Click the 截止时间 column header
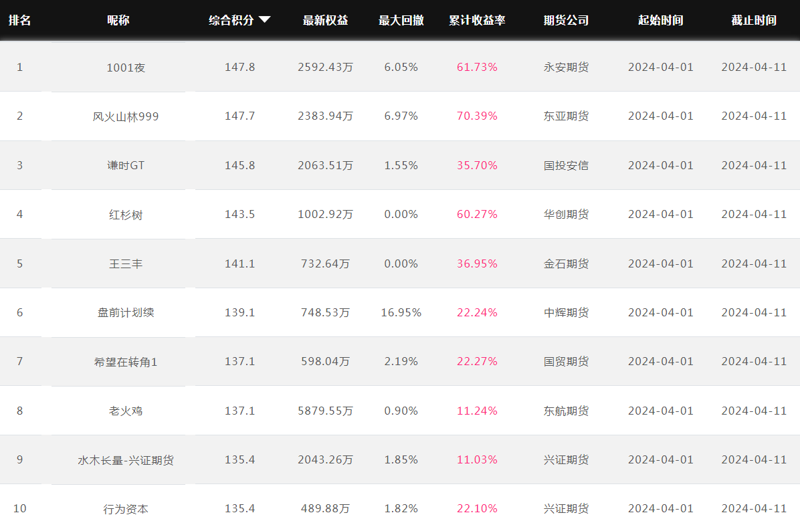Image resolution: width=800 pixels, height=531 pixels. (754, 21)
